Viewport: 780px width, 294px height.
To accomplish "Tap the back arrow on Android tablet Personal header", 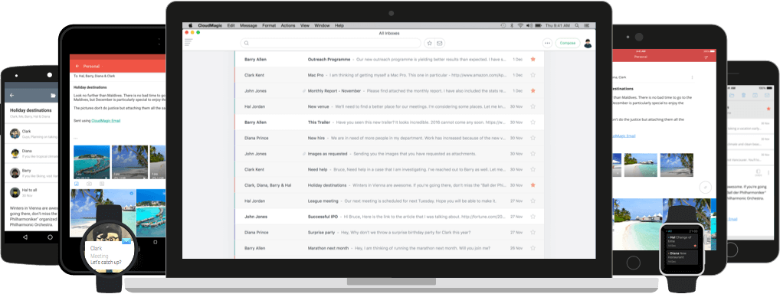I will tap(77, 66).
